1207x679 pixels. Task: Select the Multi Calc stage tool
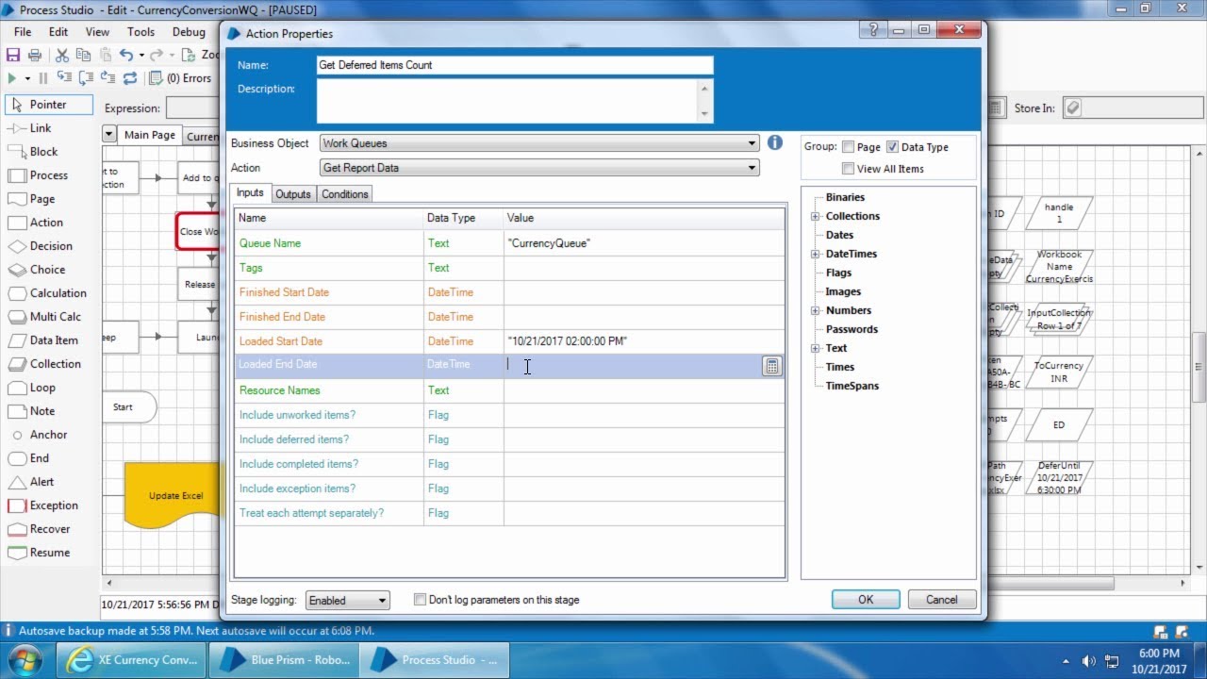tap(44, 317)
